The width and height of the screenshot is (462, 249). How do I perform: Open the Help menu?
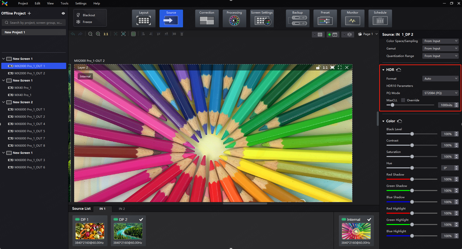click(x=97, y=4)
